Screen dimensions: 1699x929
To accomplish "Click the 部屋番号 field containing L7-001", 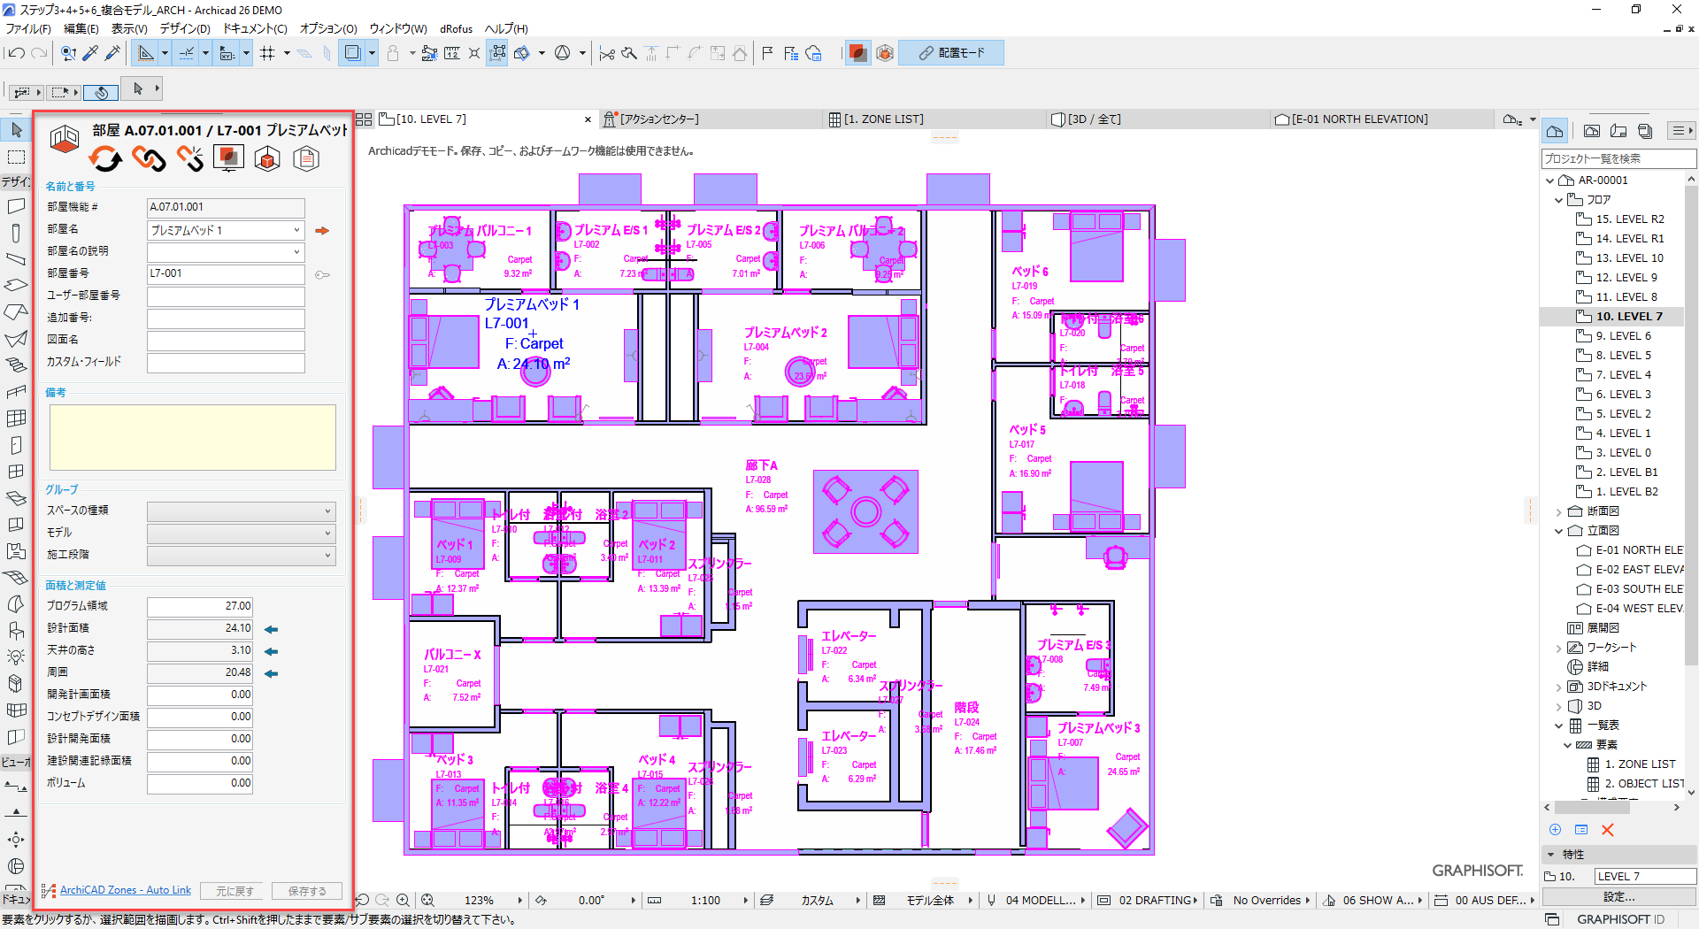I will pos(226,274).
